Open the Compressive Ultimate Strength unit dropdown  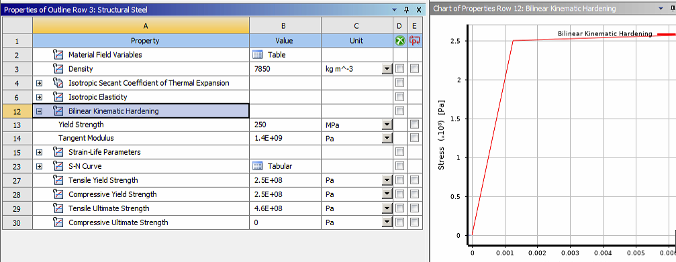[387, 222]
